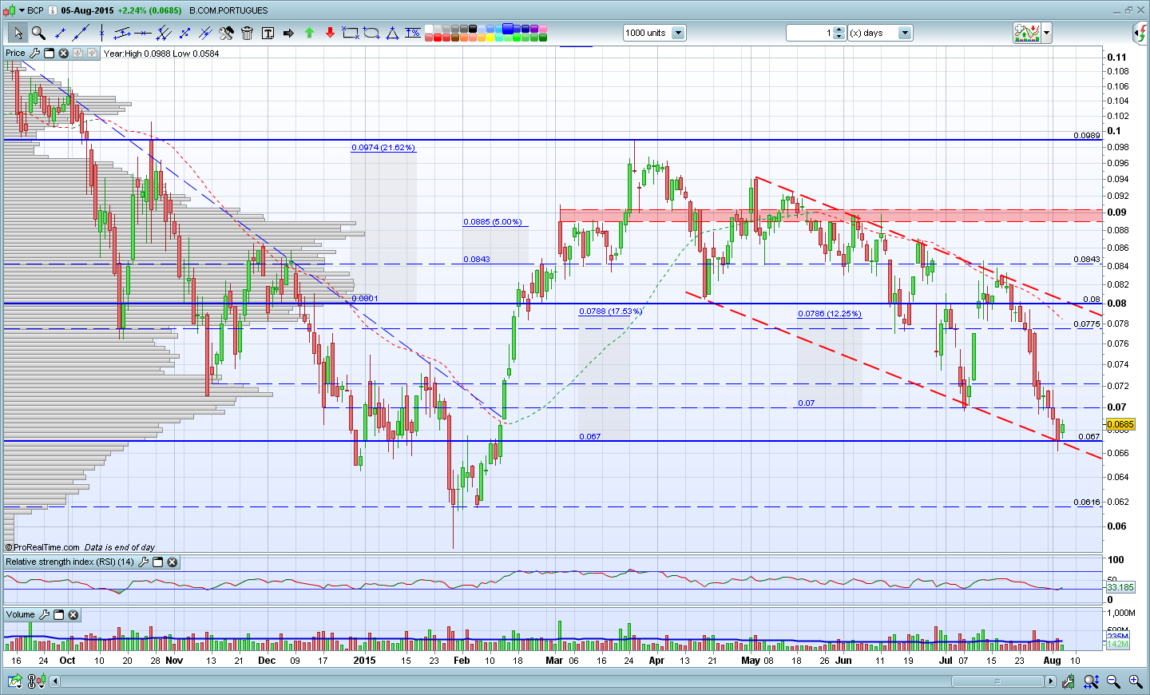The height and width of the screenshot is (695, 1150).
Task: Click the trash bin delete tool
Action: point(247,33)
